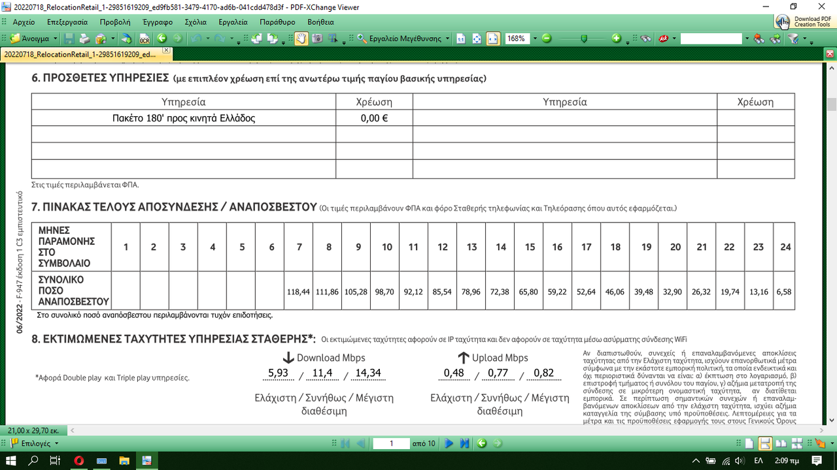This screenshot has height=470, width=837.
Task: Click the Άνοιγμα open button
Action: pyautogui.click(x=29, y=39)
